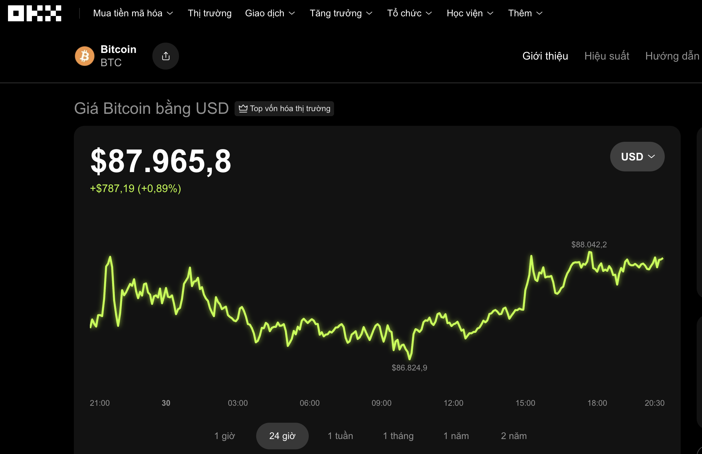Select the 2 năm chart period

coord(514,435)
